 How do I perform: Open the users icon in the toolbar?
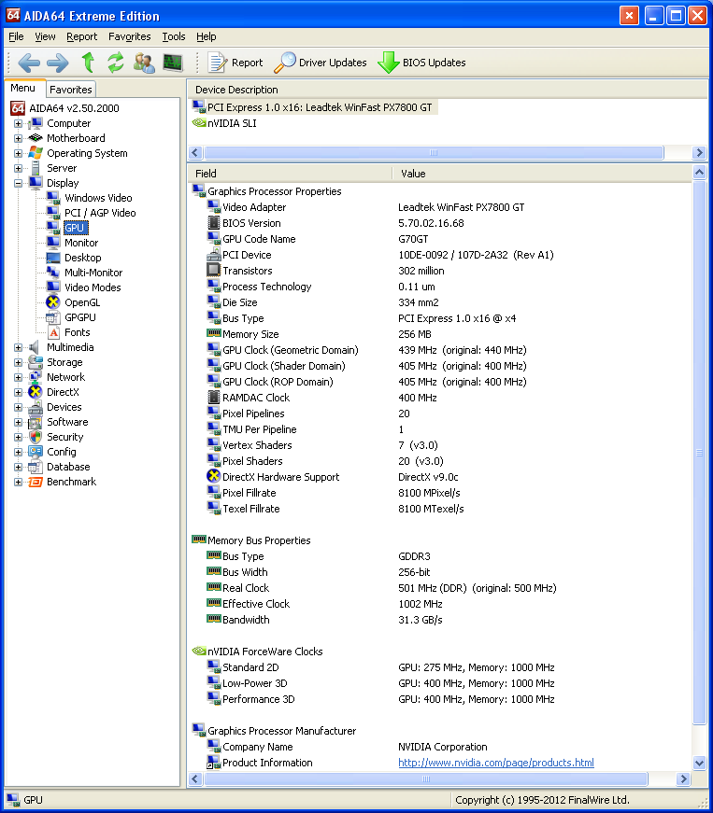point(144,63)
